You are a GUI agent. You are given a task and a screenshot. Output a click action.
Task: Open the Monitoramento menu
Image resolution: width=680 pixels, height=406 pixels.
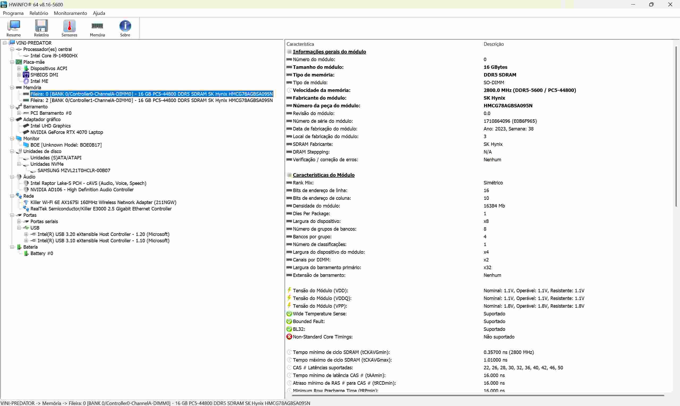click(x=70, y=13)
